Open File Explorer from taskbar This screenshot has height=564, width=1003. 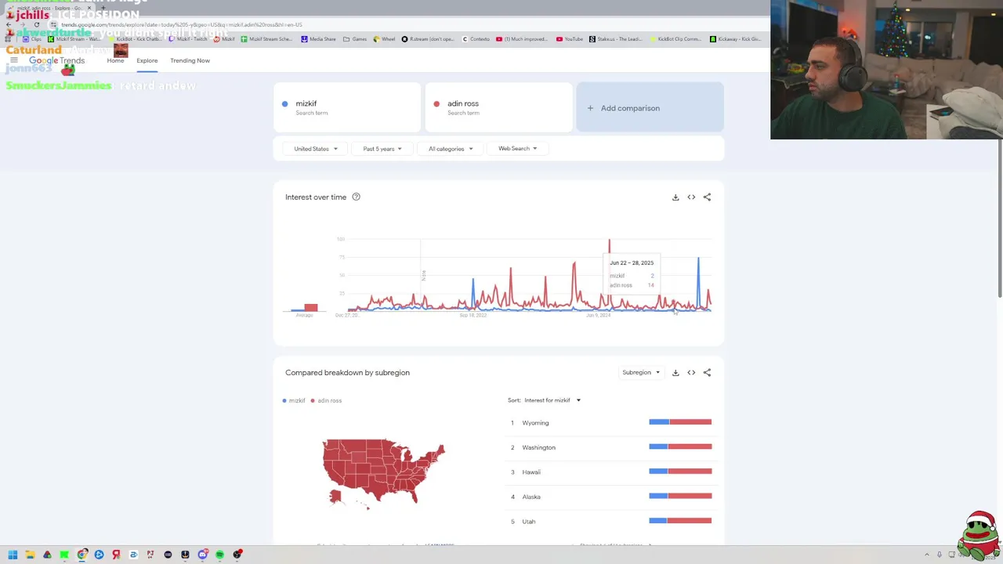tap(30, 555)
